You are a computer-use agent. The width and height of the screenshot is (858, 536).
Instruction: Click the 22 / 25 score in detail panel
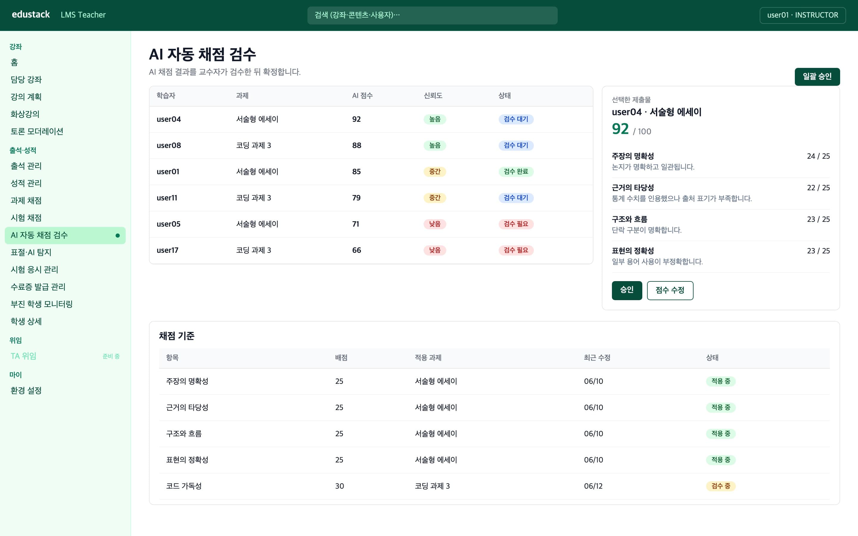click(818, 188)
